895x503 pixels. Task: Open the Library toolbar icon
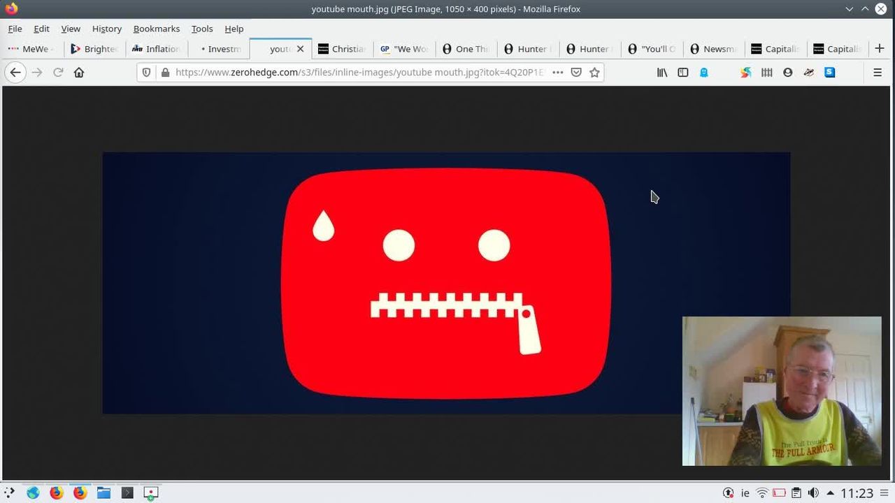click(x=661, y=73)
